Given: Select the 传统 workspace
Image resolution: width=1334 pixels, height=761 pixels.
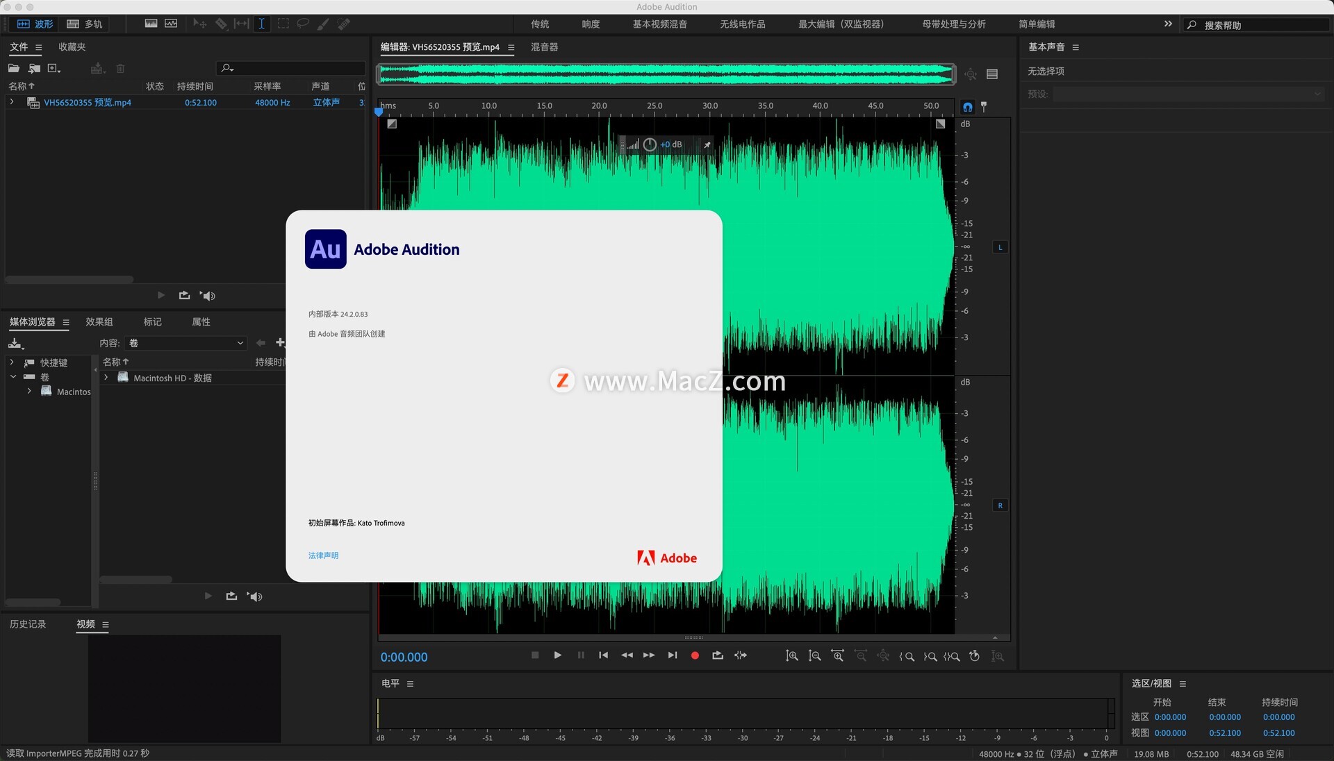Looking at the screenshot, I should click(x=540, y=24).
